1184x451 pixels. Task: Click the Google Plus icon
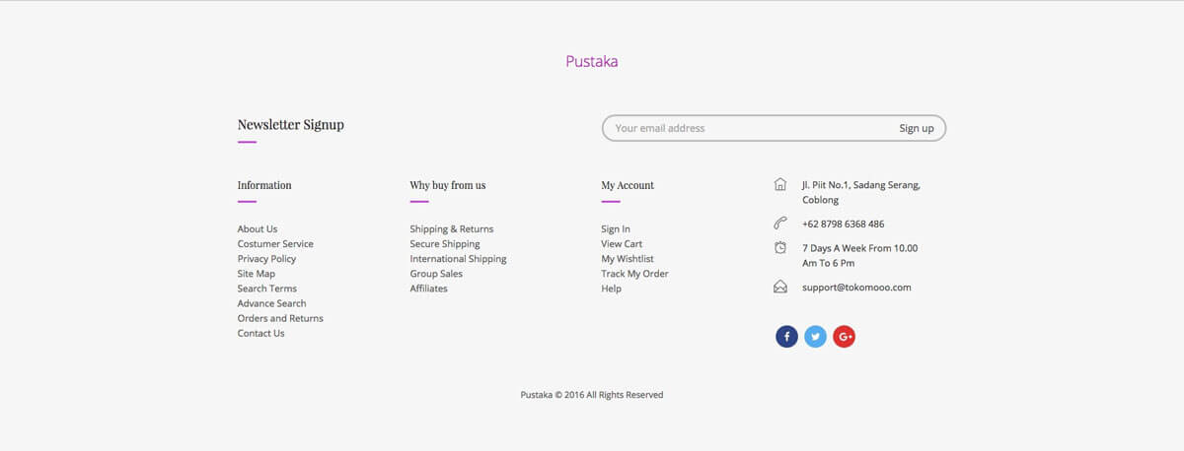pyautogui.click(x=844, y=337)
